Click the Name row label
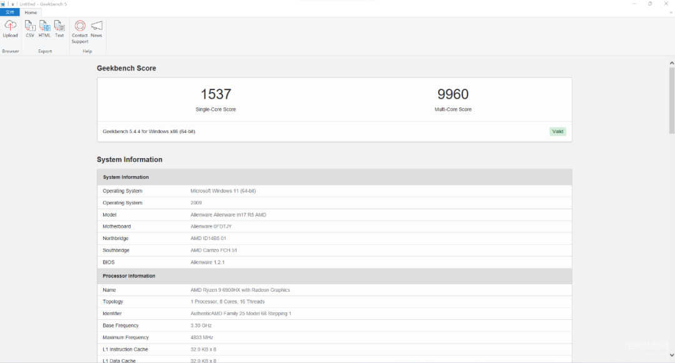This screenshot has height=363, width=675. coord(109,291)
